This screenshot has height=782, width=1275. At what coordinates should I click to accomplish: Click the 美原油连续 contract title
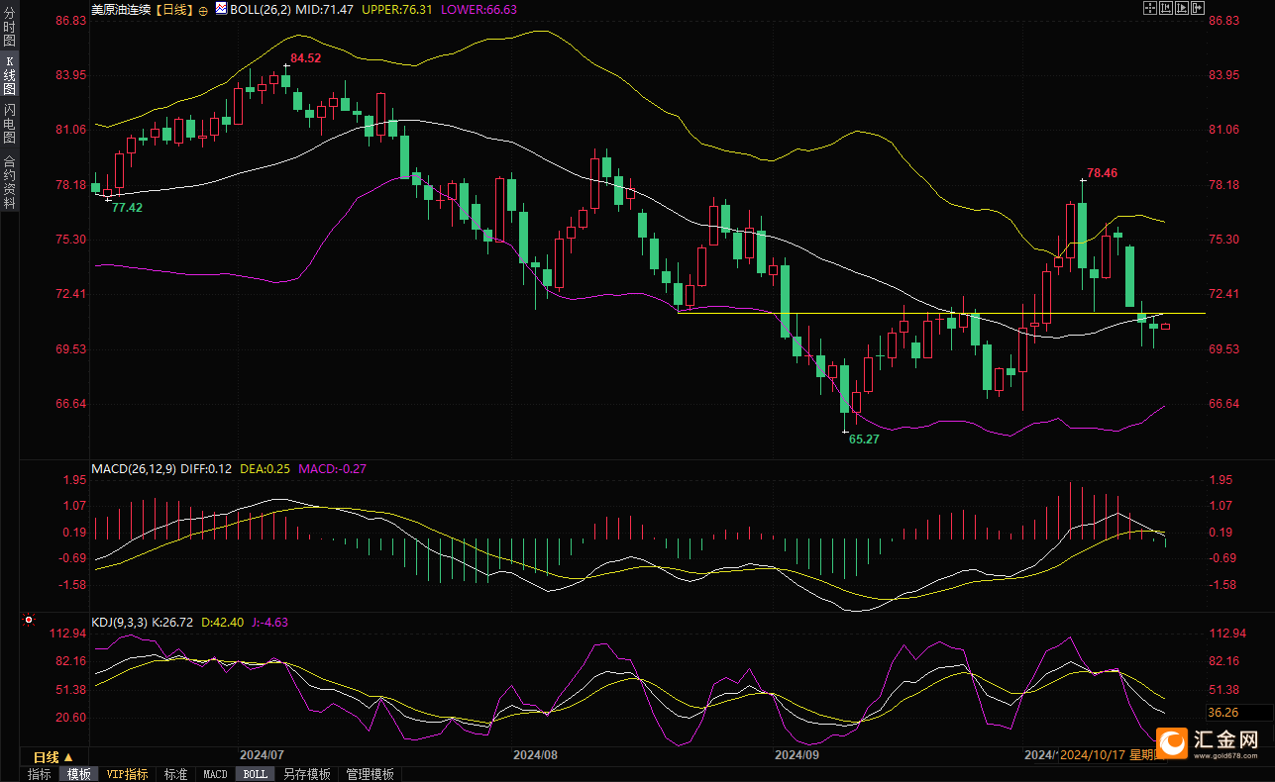tap(122, 9)
